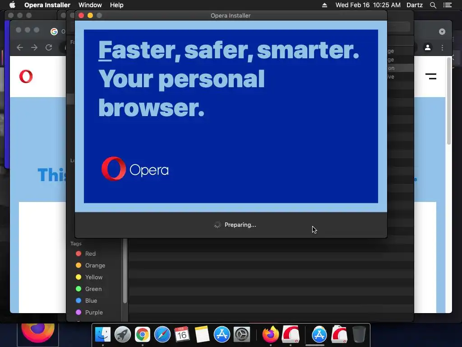Select the Purple tag in Finder sidebar
This screenshot has width=462, height=347.
click(89, 313)
